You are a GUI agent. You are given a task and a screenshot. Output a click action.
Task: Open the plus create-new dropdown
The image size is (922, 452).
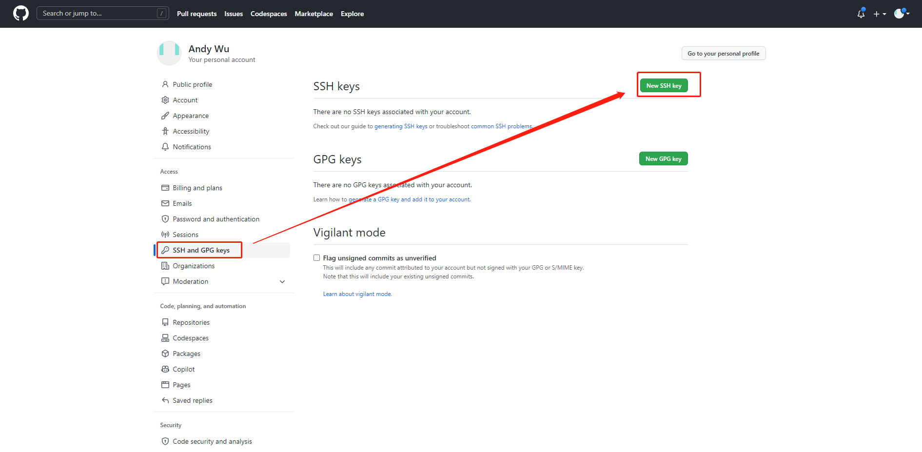click(x=880, y=14)
